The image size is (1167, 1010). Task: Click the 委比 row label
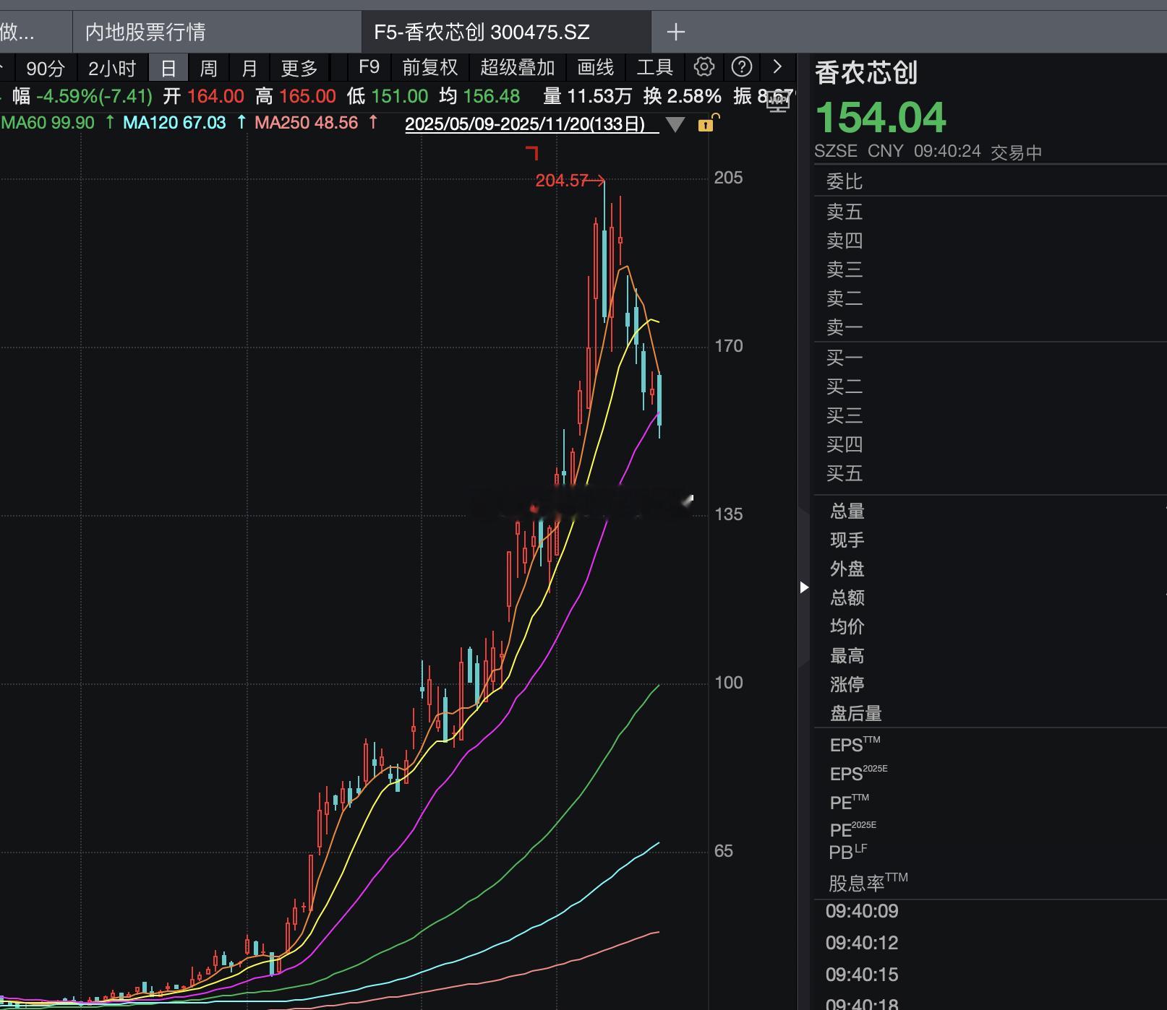pos(845,181)
